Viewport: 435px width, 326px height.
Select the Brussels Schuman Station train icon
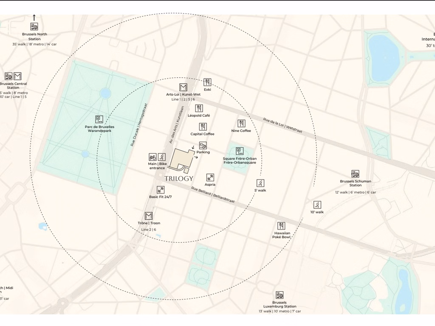(x=356, y=174)
